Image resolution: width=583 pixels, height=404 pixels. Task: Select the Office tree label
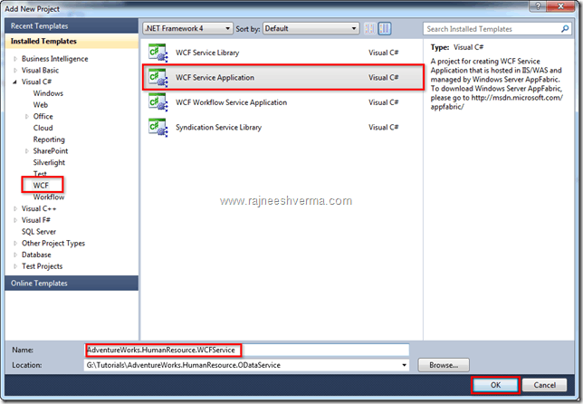tap(43, 117)
